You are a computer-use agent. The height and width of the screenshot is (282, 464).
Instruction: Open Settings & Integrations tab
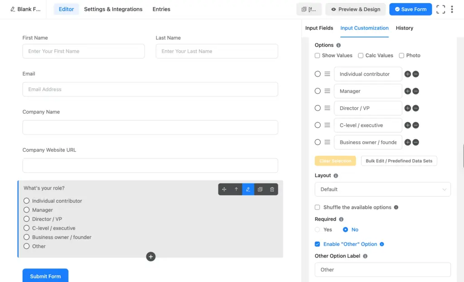[x=113, y=9]
